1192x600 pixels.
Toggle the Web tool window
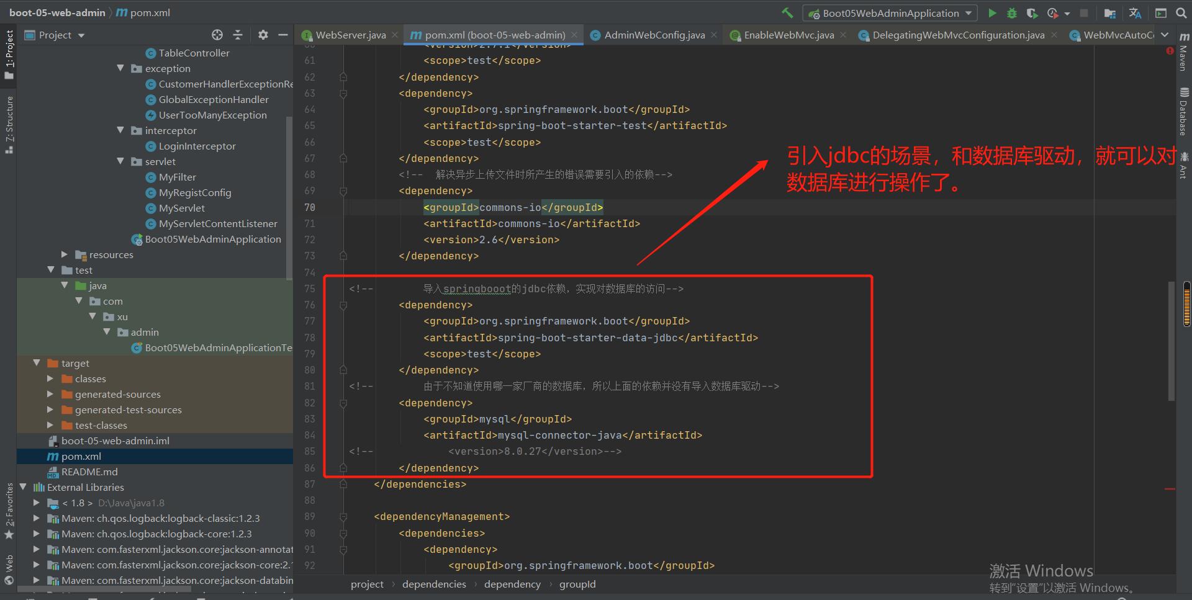[9, 570]
